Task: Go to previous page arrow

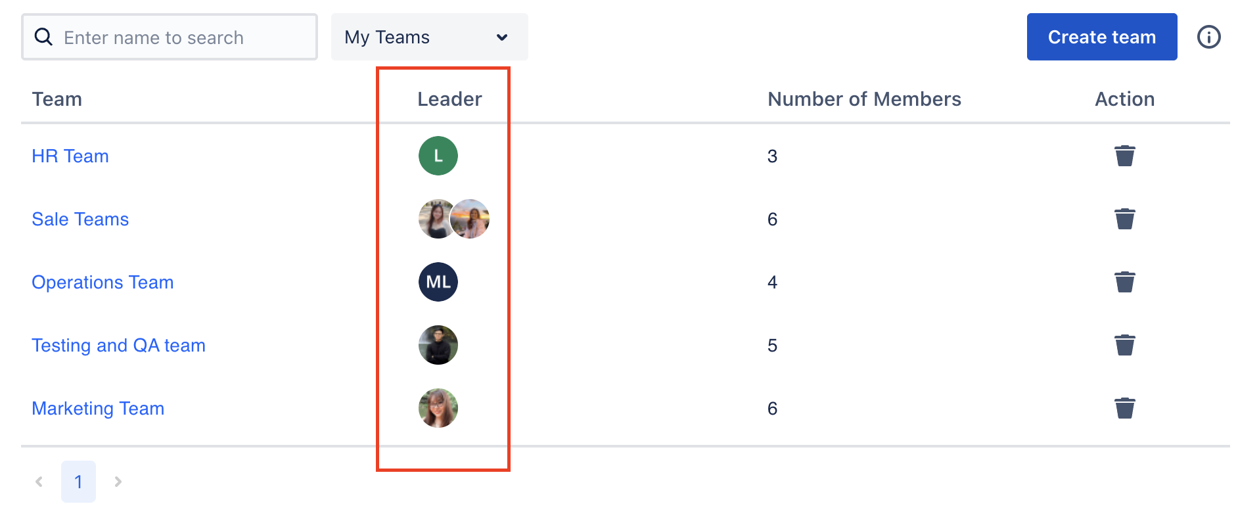Action: [39, 482]
